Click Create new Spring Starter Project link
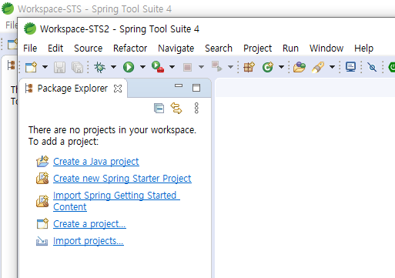Image resolution: width=395 pixels, height=278 pixels. click(x=122, y=179)
